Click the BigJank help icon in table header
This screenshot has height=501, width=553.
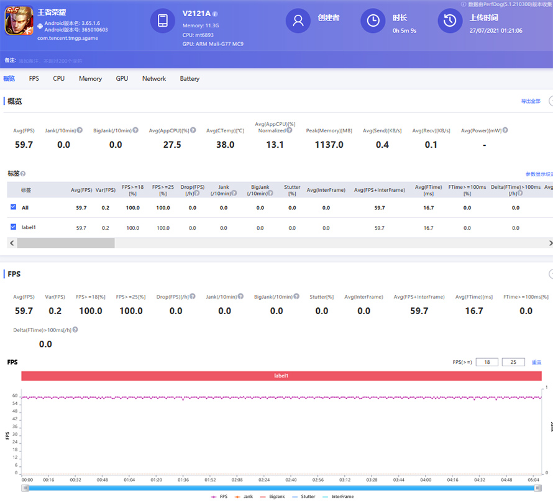click(270, 194)
